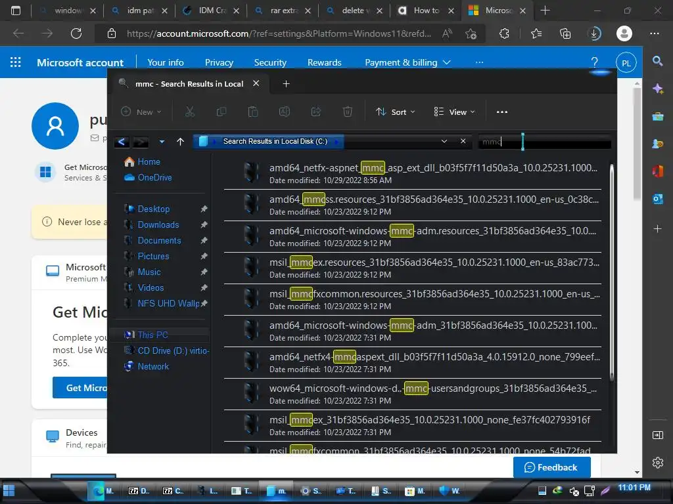Switch to the IDM Cra browser tab

(x=210, y=10)
